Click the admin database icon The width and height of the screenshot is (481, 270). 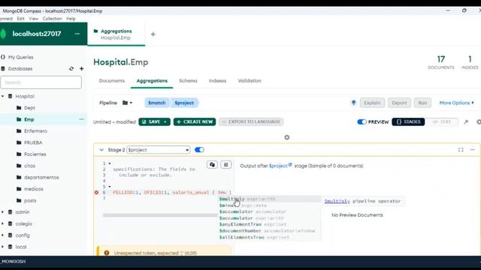coord(10,211)
